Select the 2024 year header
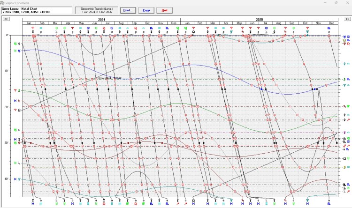 [101, 19]
